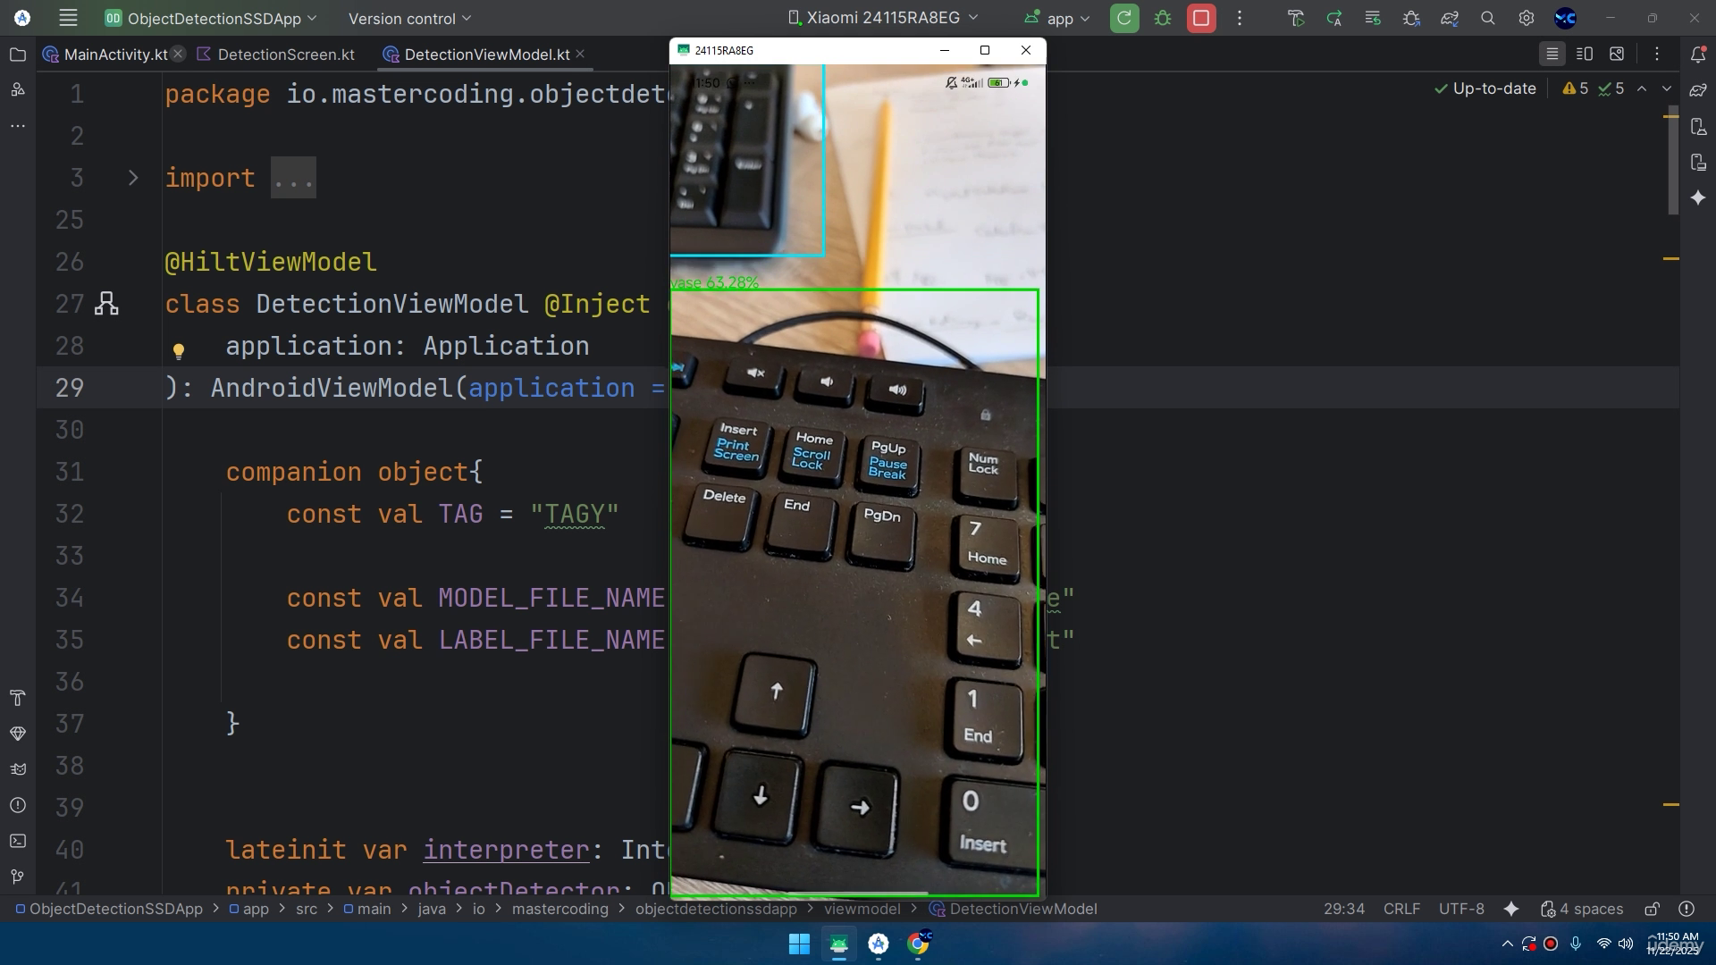The image size is (1716, 965).
Task: Open Windows Start menu in taskbar
Action: coord(799,944)
